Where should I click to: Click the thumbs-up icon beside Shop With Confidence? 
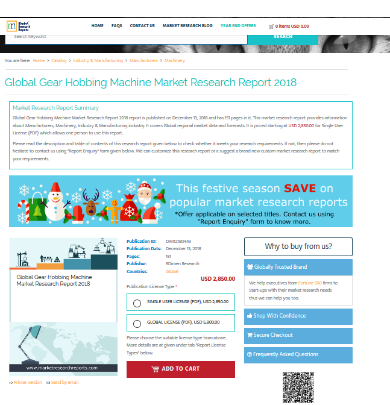[250, 316]
